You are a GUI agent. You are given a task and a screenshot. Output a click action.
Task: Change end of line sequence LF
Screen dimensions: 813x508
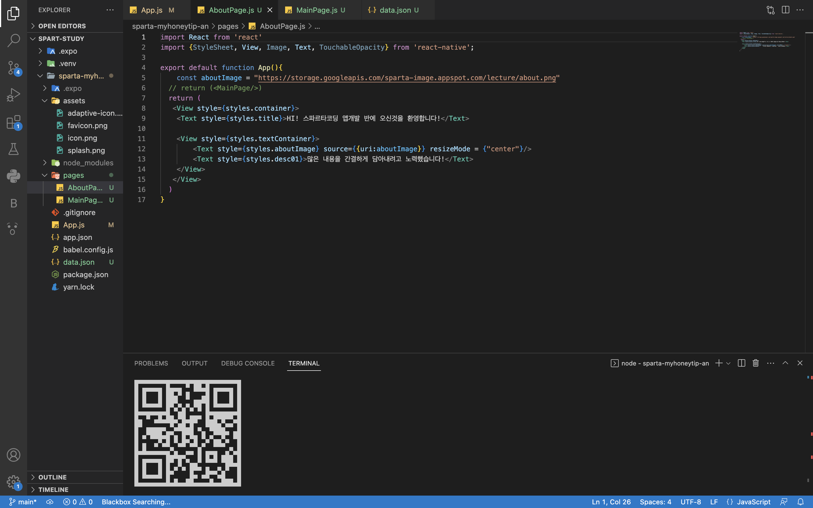(x=714, y=502)
